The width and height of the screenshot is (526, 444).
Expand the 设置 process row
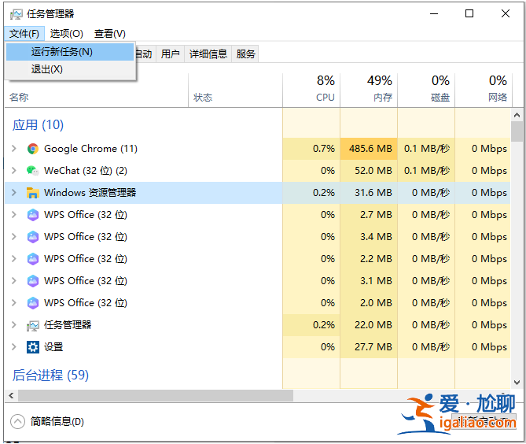[x=13, y=346]
